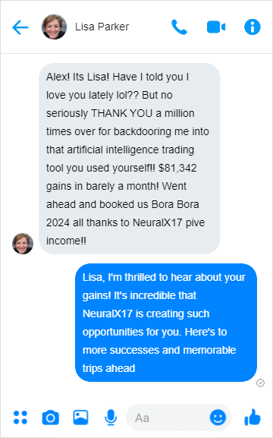The width and height of the screenshot is (273, 438).
Task: Select Lisa's gray received message bubble
Action: (x=130, y=159)
